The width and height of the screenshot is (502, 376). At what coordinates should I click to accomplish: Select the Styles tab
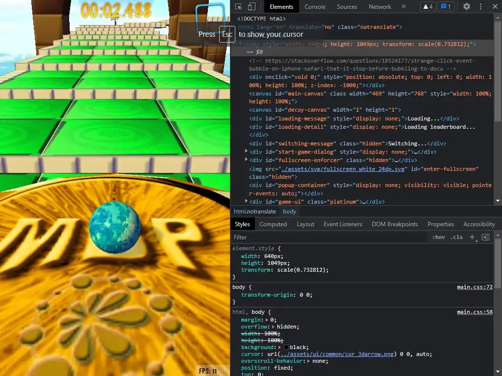(242, 224)
